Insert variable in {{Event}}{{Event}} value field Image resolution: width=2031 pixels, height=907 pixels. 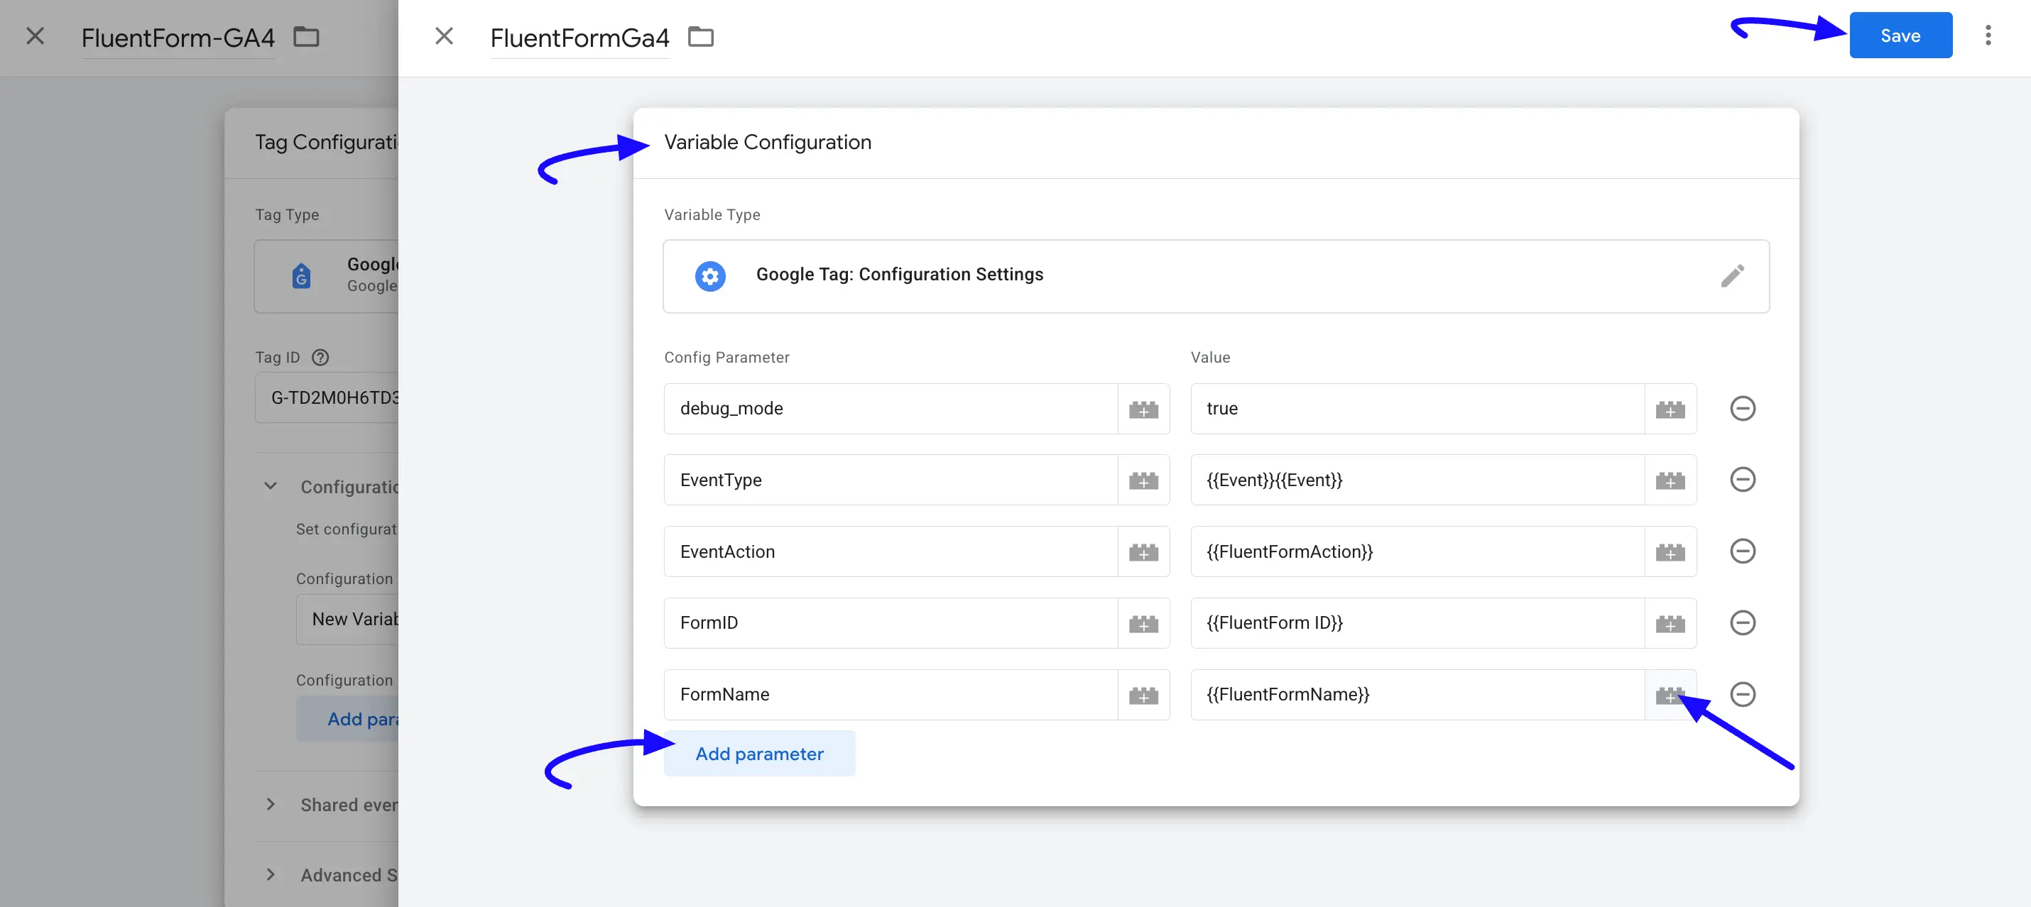1670,480
